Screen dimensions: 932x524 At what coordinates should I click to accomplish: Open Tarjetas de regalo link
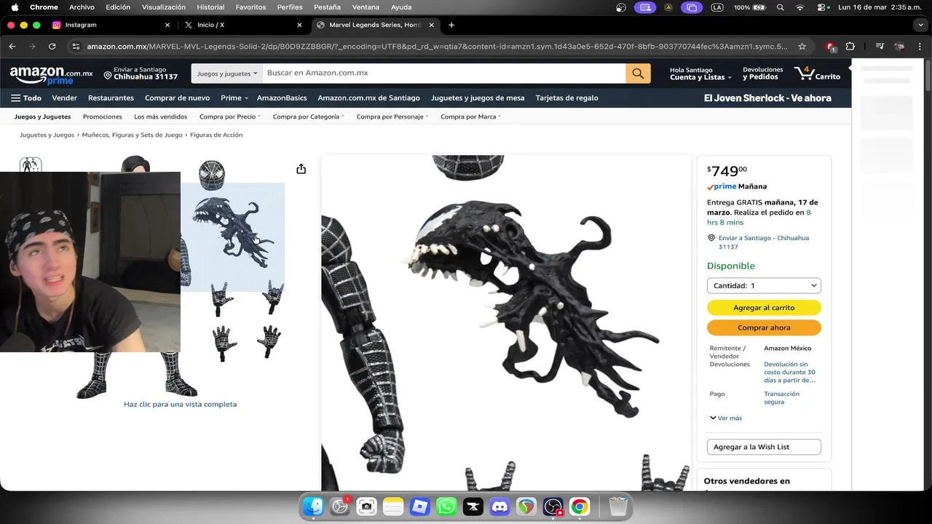click(566, 98)
